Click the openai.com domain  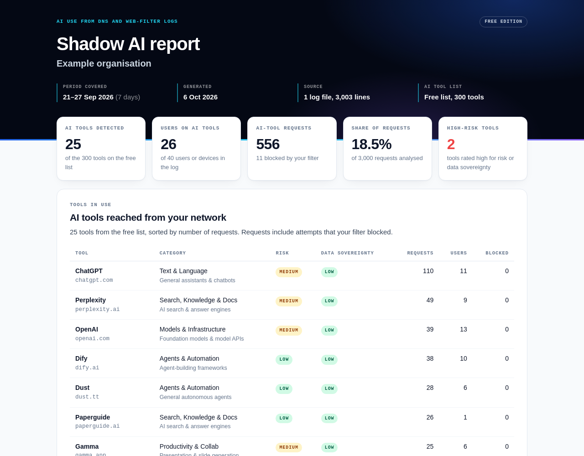[92, 339]
